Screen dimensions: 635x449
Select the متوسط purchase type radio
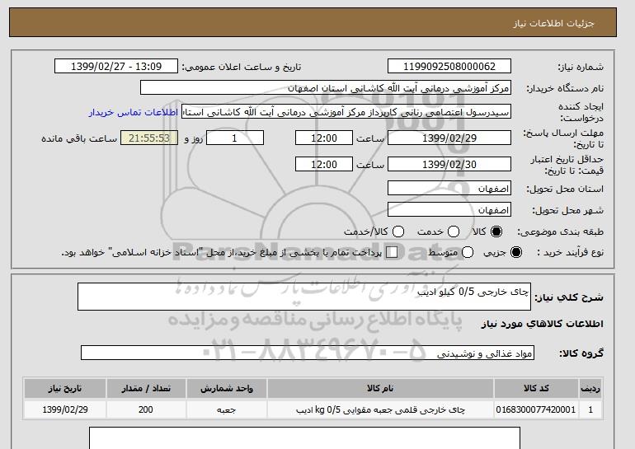pos(468,252)
